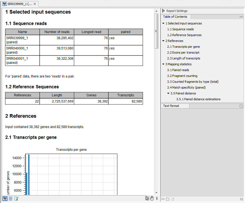Collapse the '3.5 Paired distance' tree node
The image size is (245, 203).
169,93
